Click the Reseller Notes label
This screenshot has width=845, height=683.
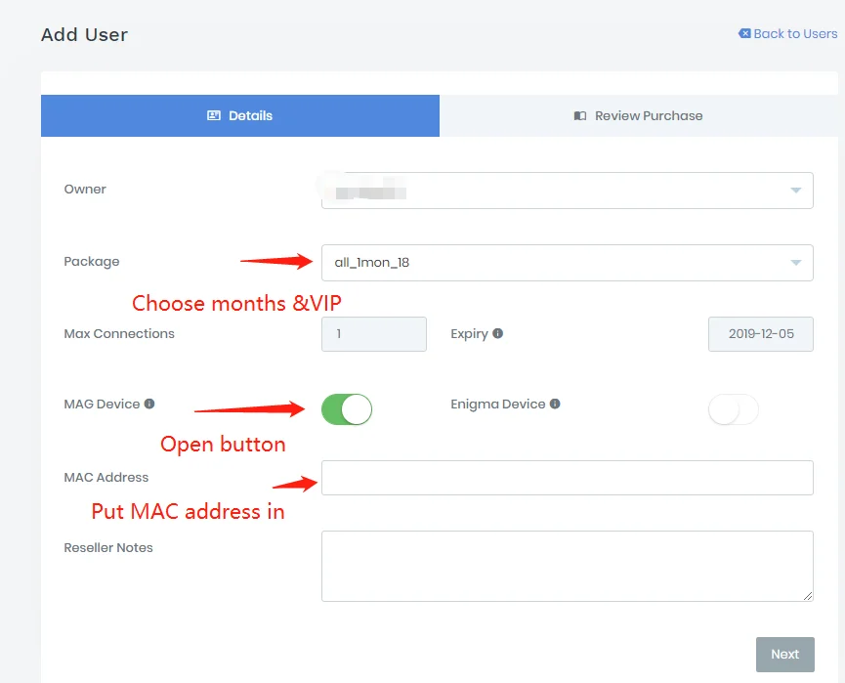[108, 548]
